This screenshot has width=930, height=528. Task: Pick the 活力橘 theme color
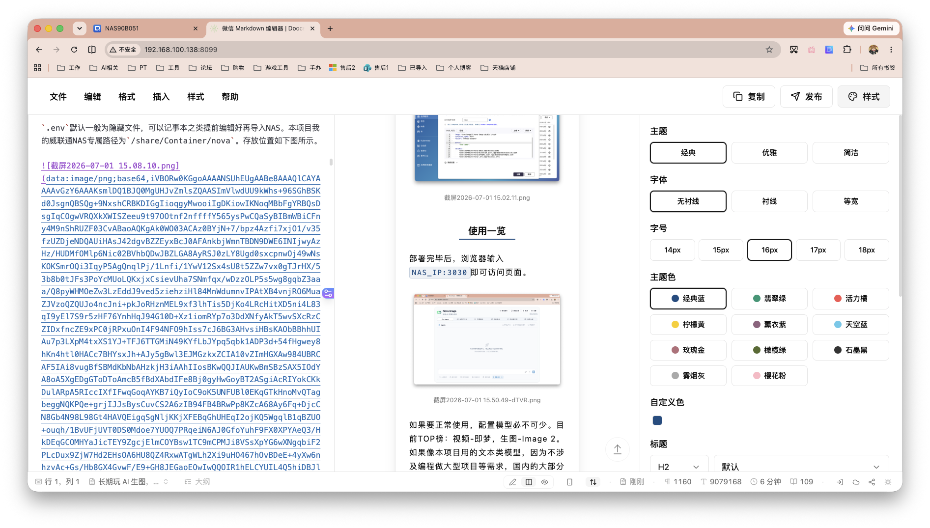coord(851,299)
